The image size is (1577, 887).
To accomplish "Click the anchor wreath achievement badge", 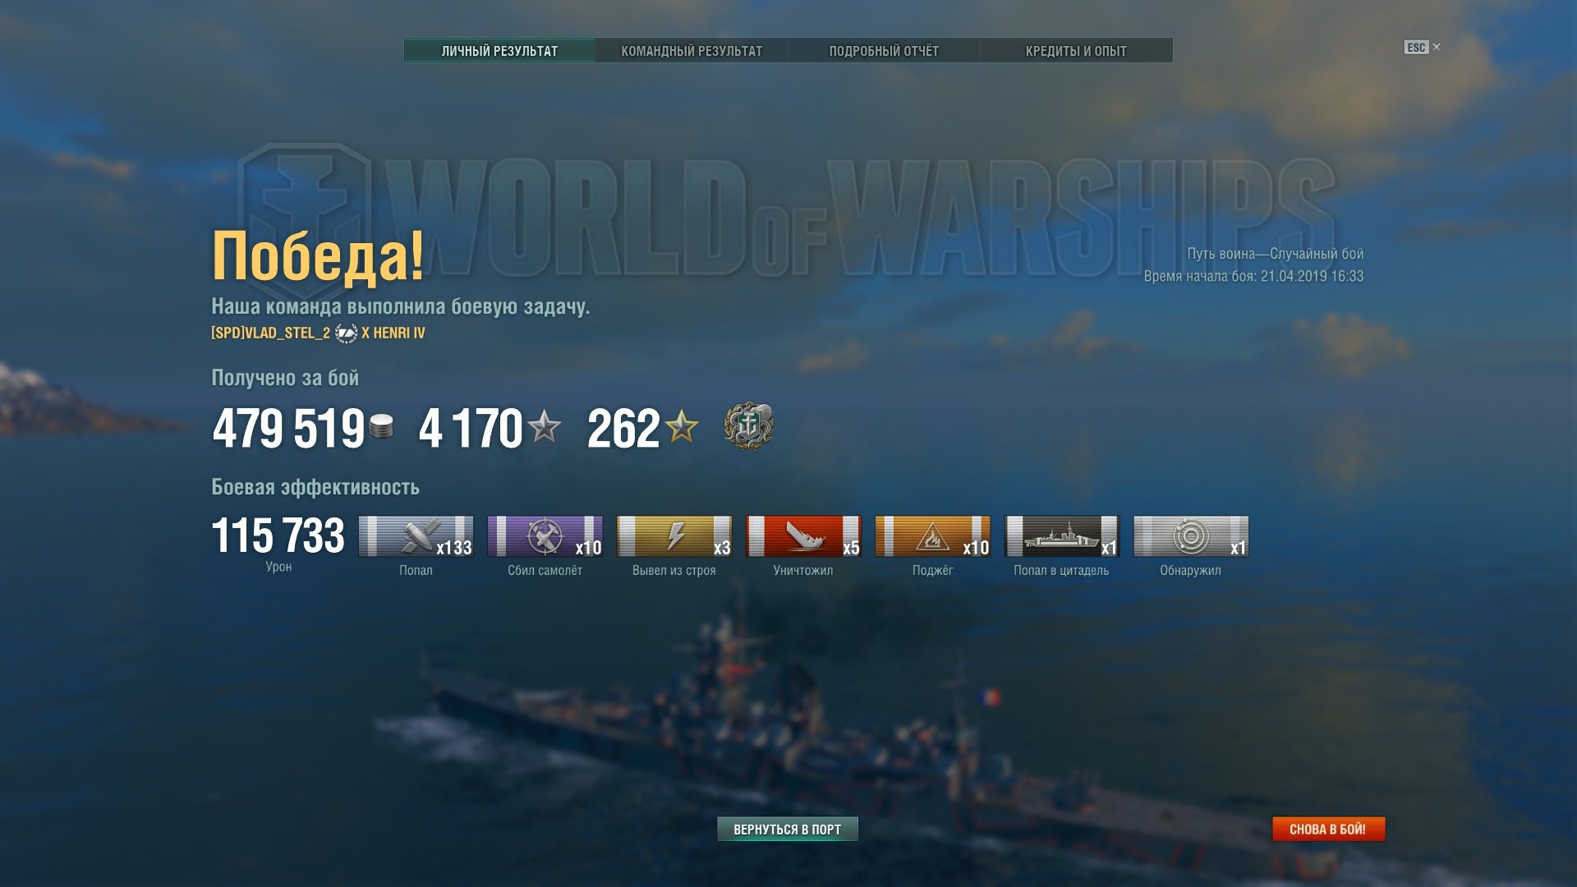I will pos(748,425).
